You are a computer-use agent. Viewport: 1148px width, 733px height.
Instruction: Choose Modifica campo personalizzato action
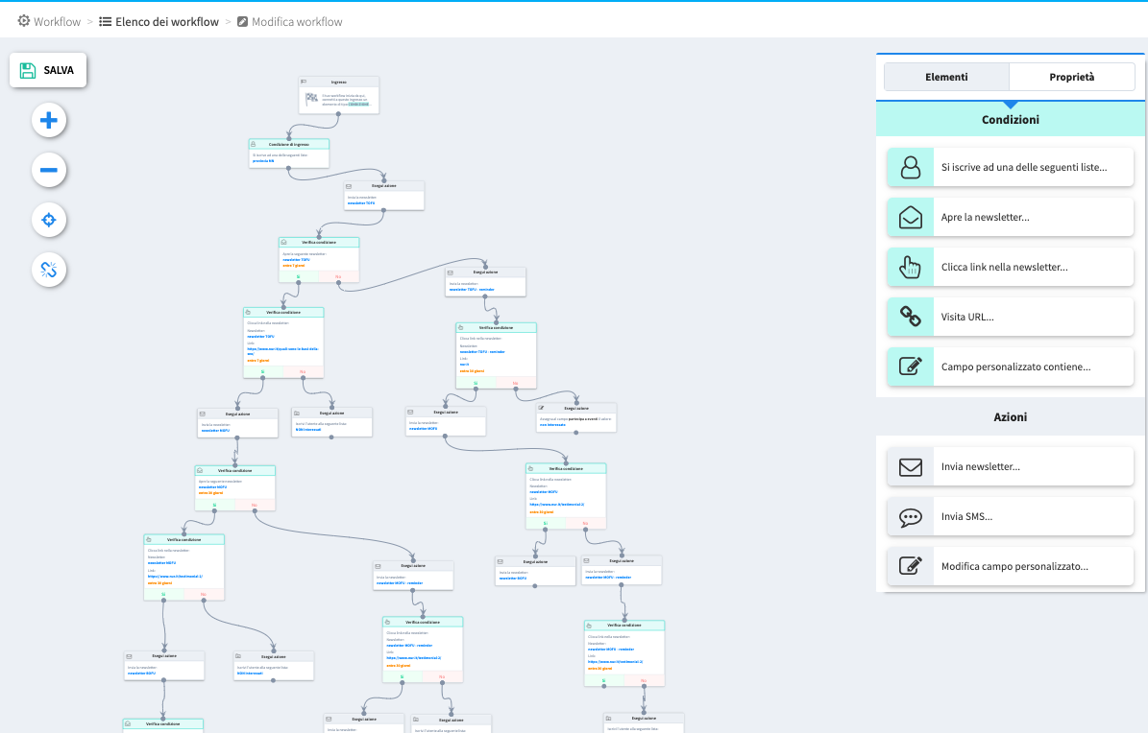(1014, 567)
